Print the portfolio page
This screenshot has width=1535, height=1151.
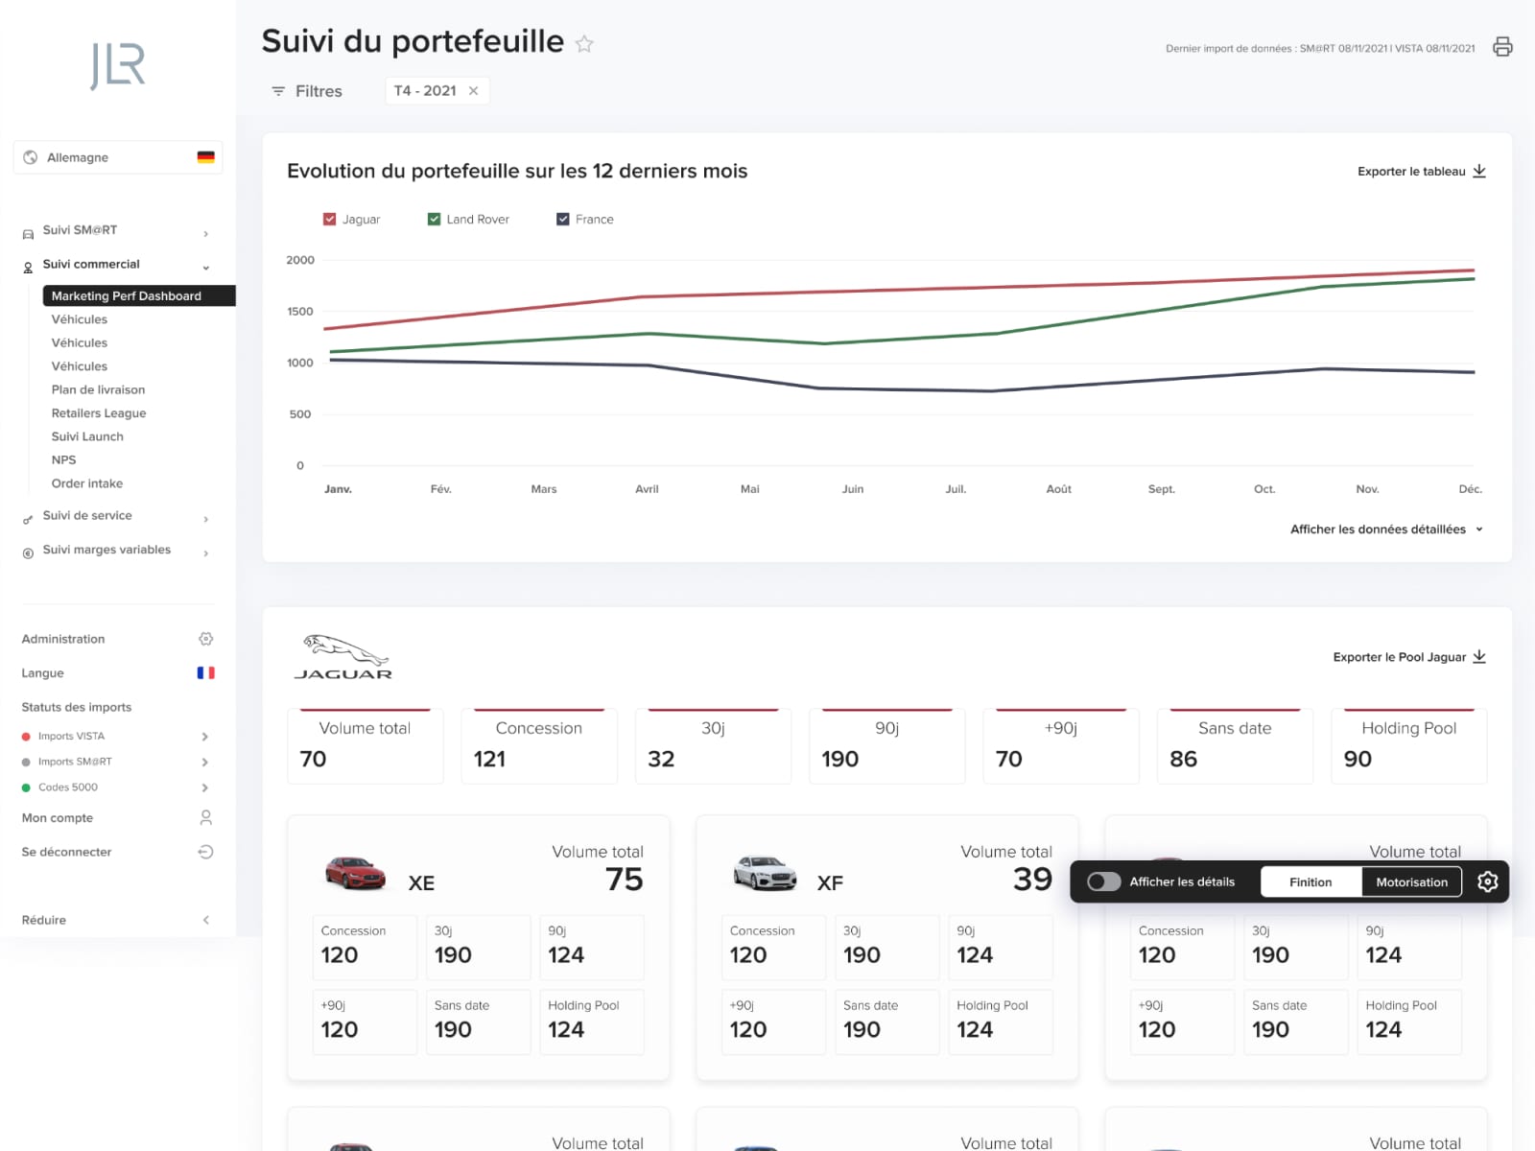1502,47
